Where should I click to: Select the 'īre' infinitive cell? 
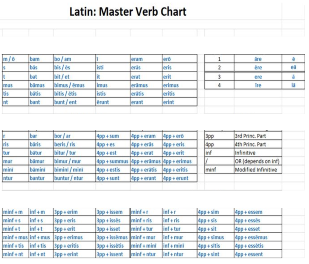(258, 85)
